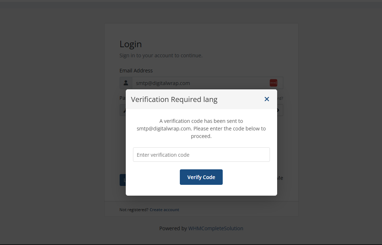Open the red password manager icon
The image size is (382, 245).
(273, 83)
